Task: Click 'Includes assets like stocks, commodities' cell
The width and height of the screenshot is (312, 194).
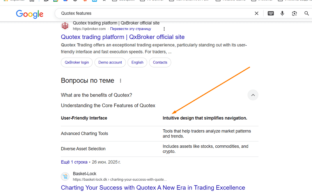Action: coord(206,149)
